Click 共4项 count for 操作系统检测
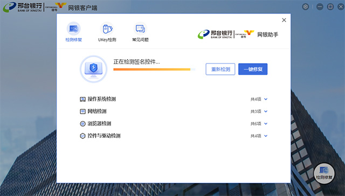Viewport: 345px width, 196px height. pos(256,99)
